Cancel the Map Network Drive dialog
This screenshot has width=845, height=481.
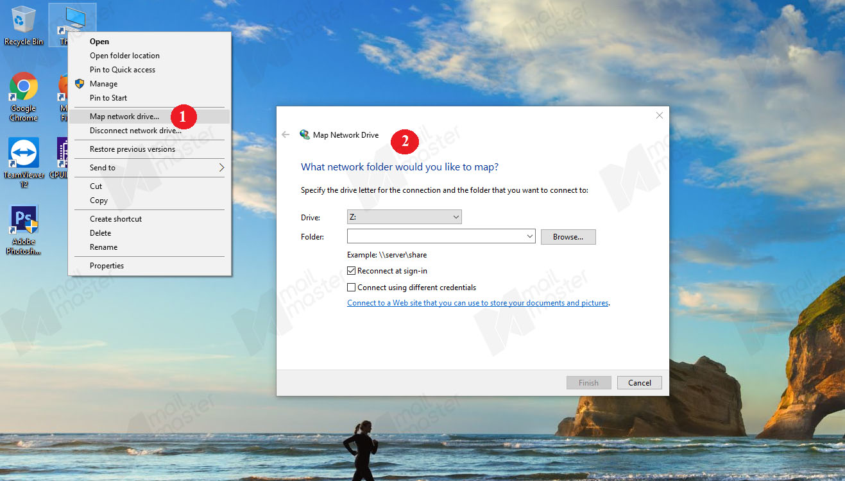click(x=639, y=383)
